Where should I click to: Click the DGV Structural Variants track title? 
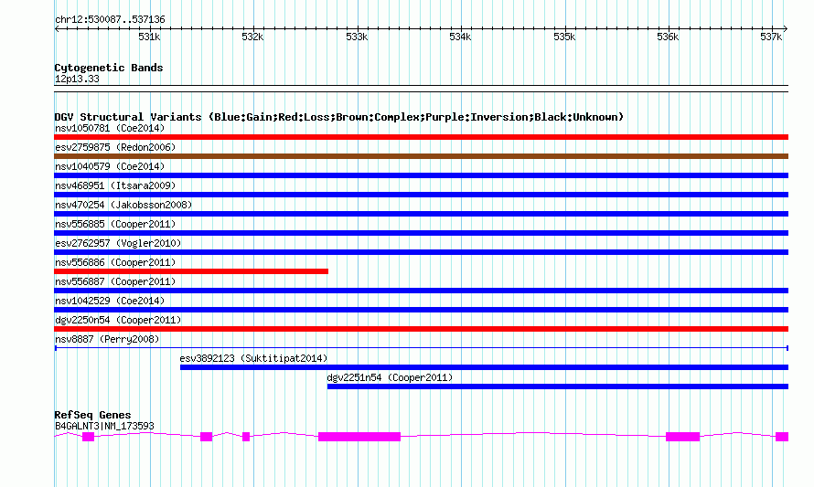(x=338, y=117)
